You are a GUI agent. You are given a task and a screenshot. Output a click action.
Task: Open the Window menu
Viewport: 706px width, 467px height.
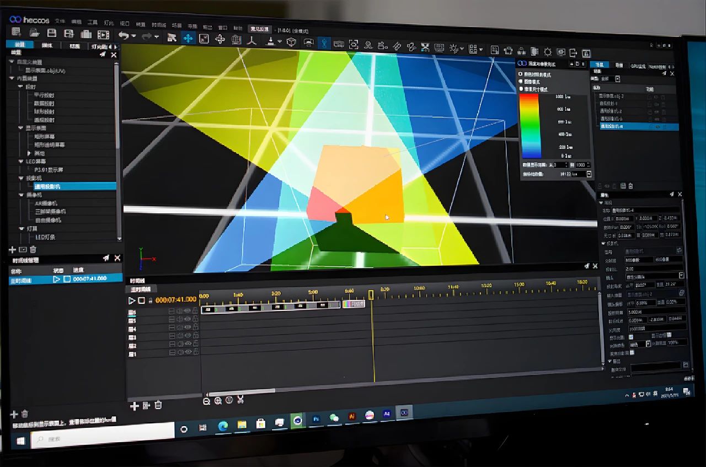pos(223,26)
